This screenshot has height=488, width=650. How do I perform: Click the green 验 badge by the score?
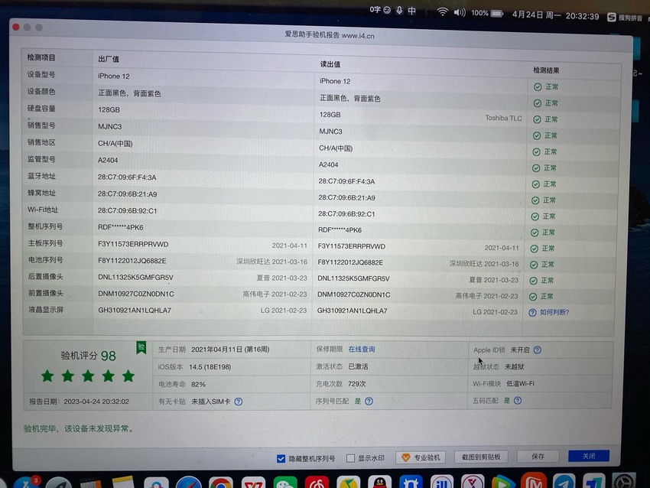pyautogui.click(x=141, y=347)
